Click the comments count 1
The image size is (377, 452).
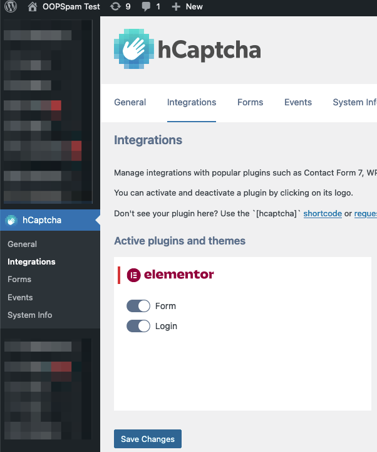[x=158, y=6]
